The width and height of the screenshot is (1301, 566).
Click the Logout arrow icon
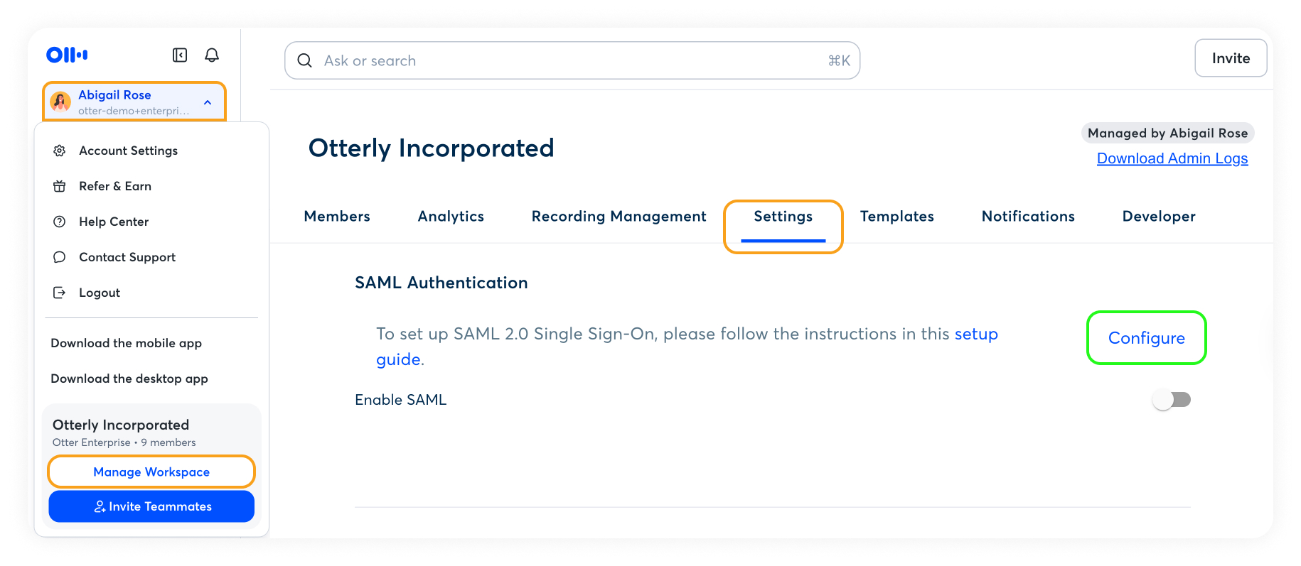click(60, 293)
